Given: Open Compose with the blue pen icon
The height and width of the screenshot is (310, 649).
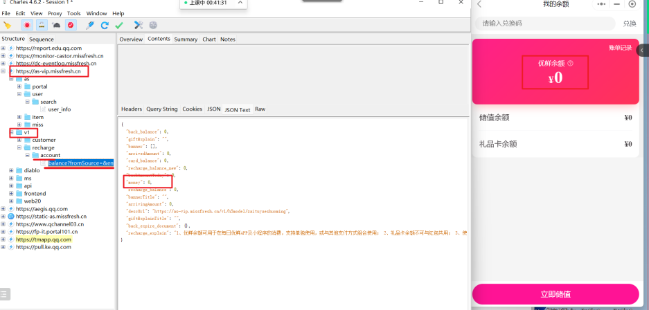Looking at the screenshot, I should 90,25.
